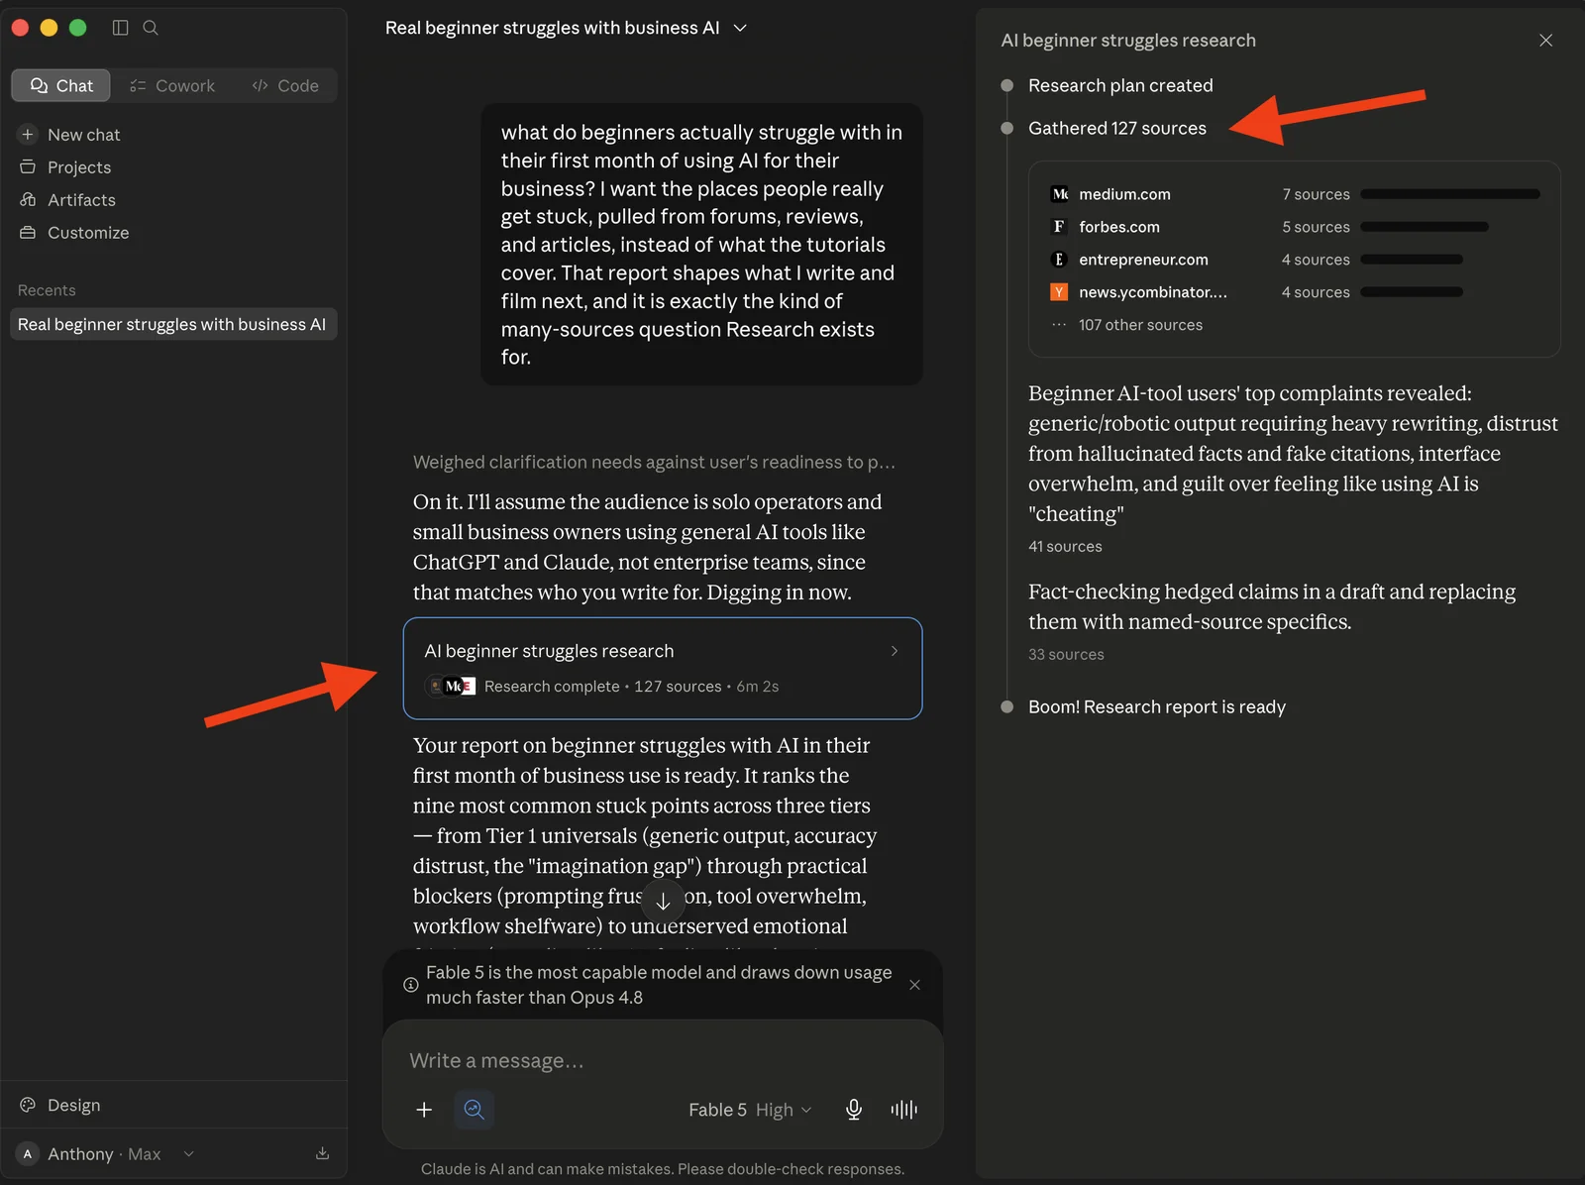1585x1185 pixels.
Task: Open the '33 sources' label
Action: pyautogui.click(x=1066, y=655)
